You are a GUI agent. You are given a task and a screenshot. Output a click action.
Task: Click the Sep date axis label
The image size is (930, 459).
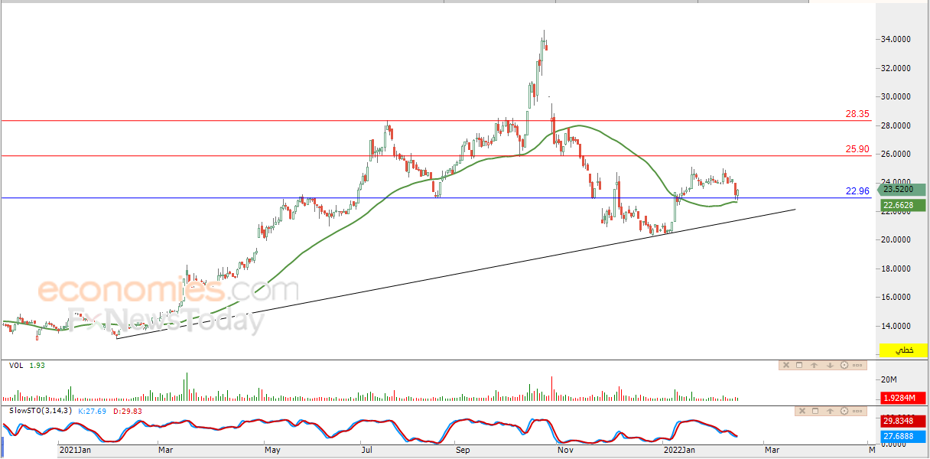[463, 451]
